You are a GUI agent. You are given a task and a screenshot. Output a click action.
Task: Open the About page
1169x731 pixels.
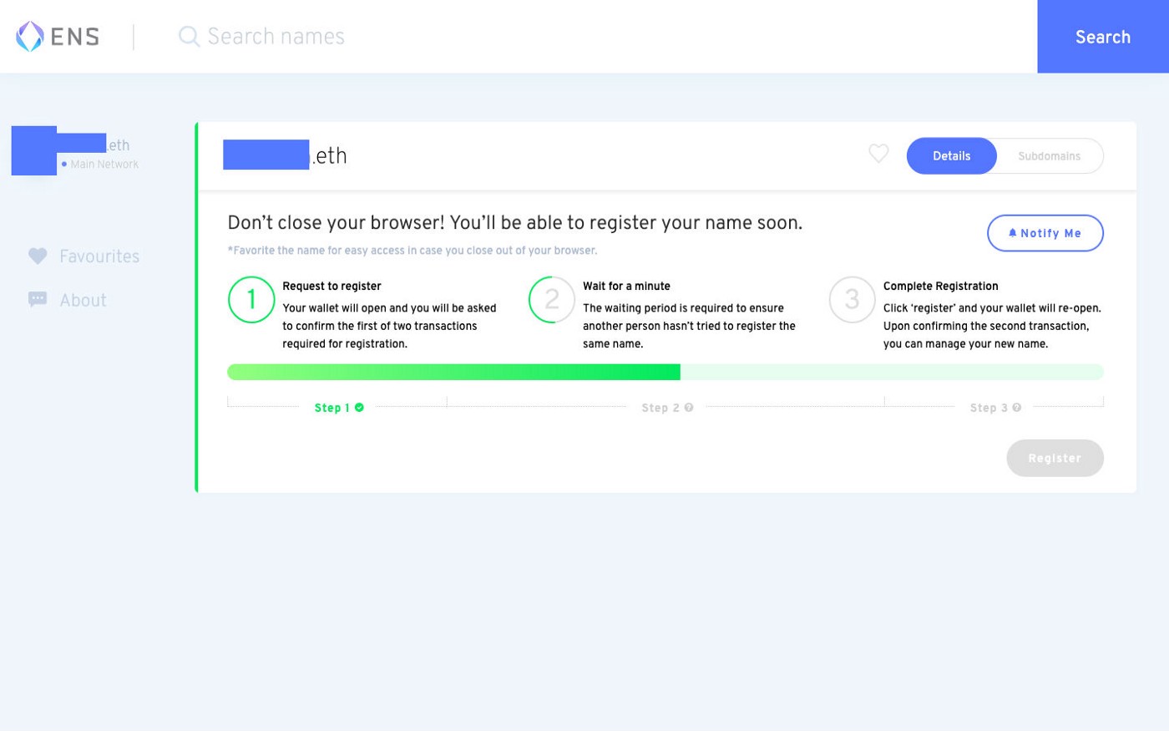(83, 299)
